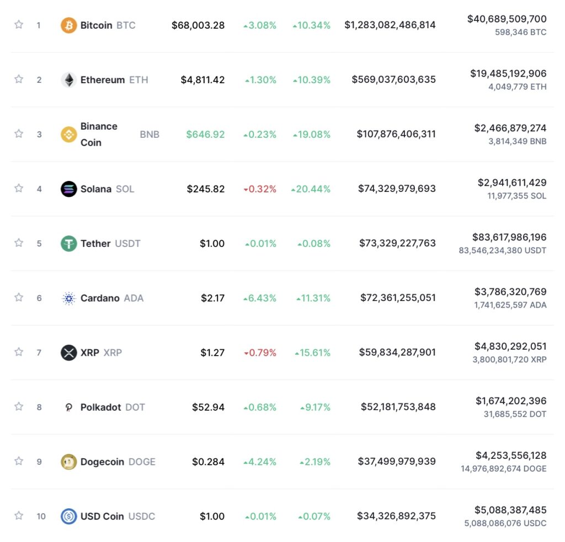Click the Binance Coin price $646.92

click(x=205, y=135)
